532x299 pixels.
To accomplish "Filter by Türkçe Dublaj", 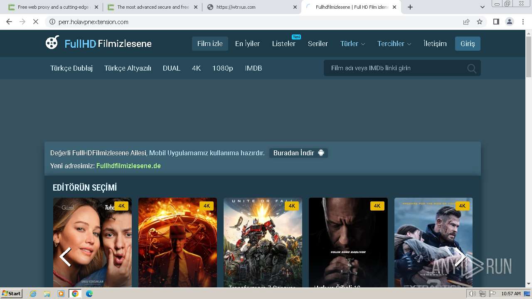I will tap(71, 68).
